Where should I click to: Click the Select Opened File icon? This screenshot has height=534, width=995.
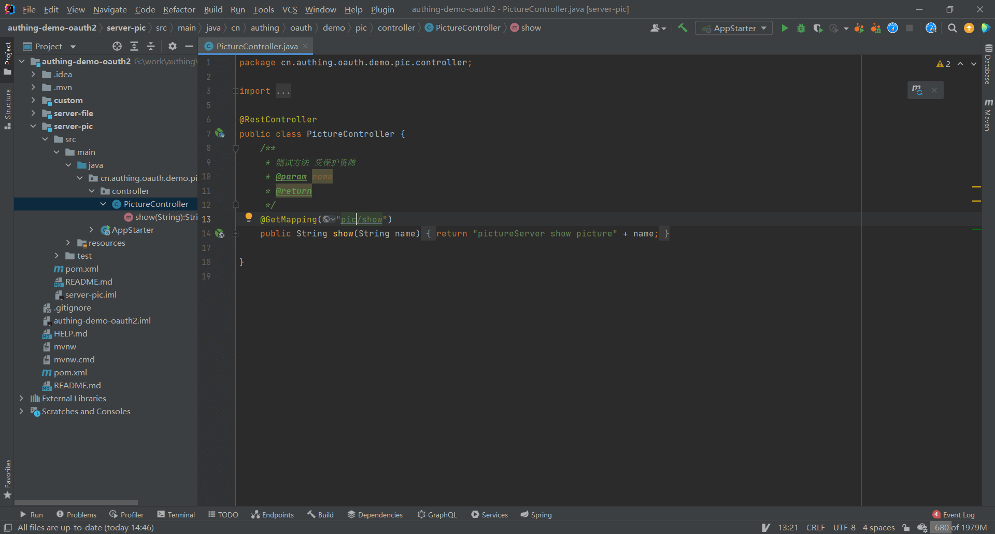(117, 46)
